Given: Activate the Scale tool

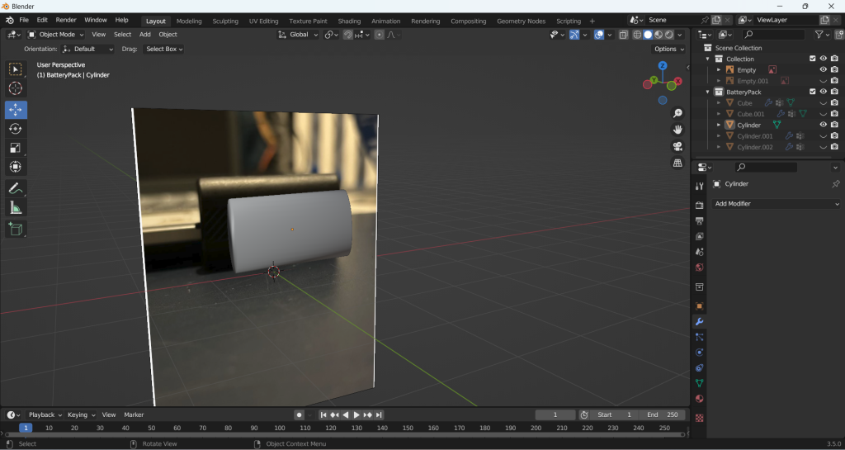Looking at the screenshot, I should (16, 148).
